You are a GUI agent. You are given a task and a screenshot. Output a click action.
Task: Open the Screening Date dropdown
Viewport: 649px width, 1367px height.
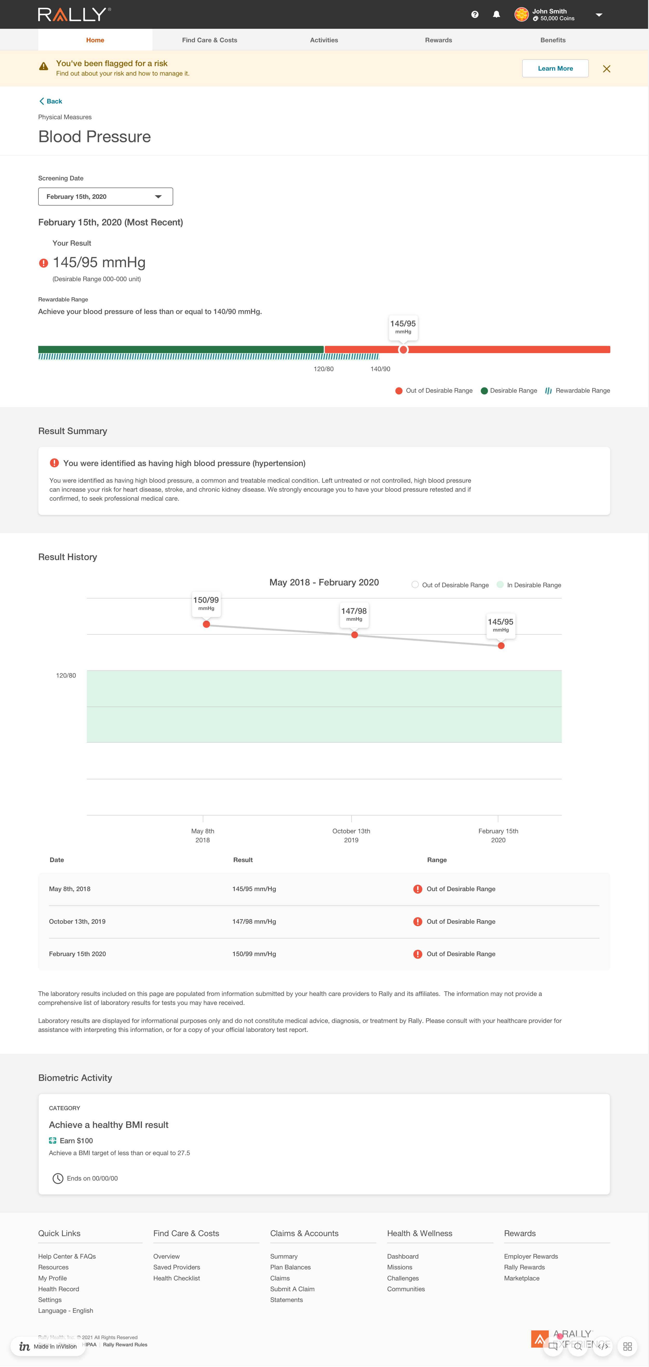(x=106, y=196)
